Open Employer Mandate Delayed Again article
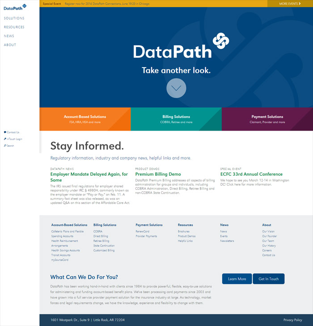Screen dimensions: 313x326 (x=89, y=177)
